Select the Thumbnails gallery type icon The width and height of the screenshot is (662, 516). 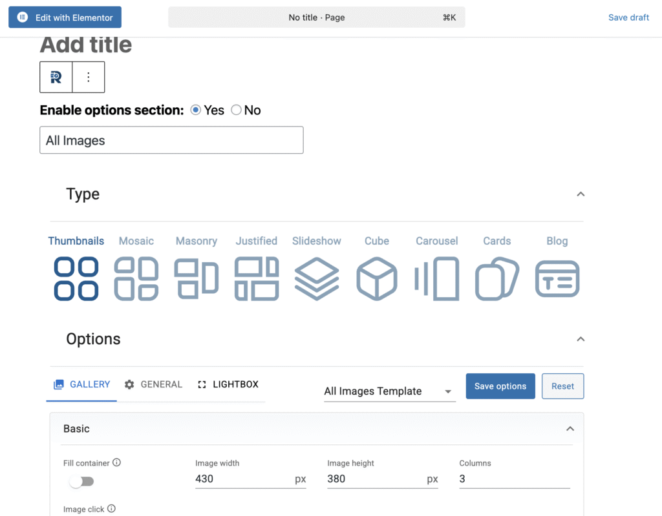[76, 278]
